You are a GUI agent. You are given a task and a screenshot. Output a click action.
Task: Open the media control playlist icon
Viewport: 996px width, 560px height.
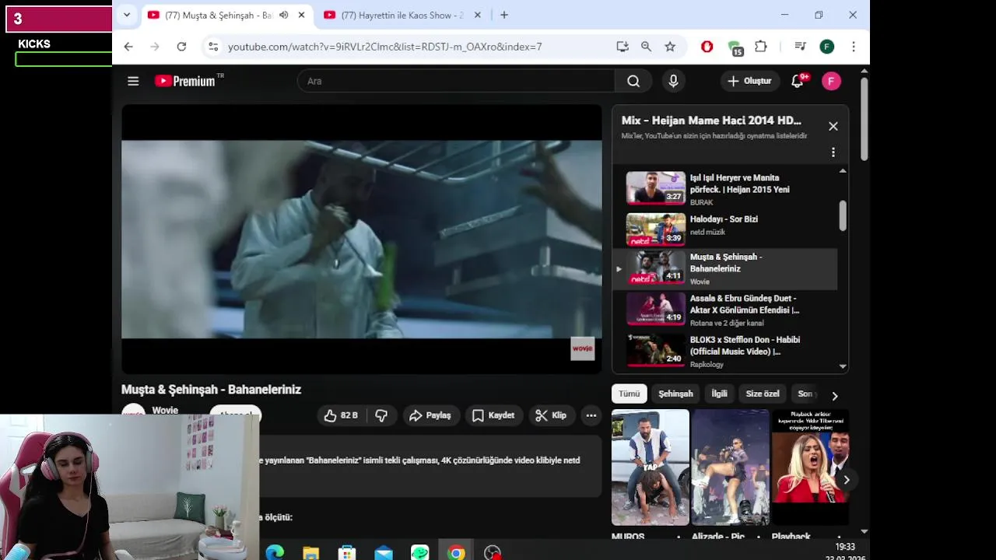tap(800, 47)
